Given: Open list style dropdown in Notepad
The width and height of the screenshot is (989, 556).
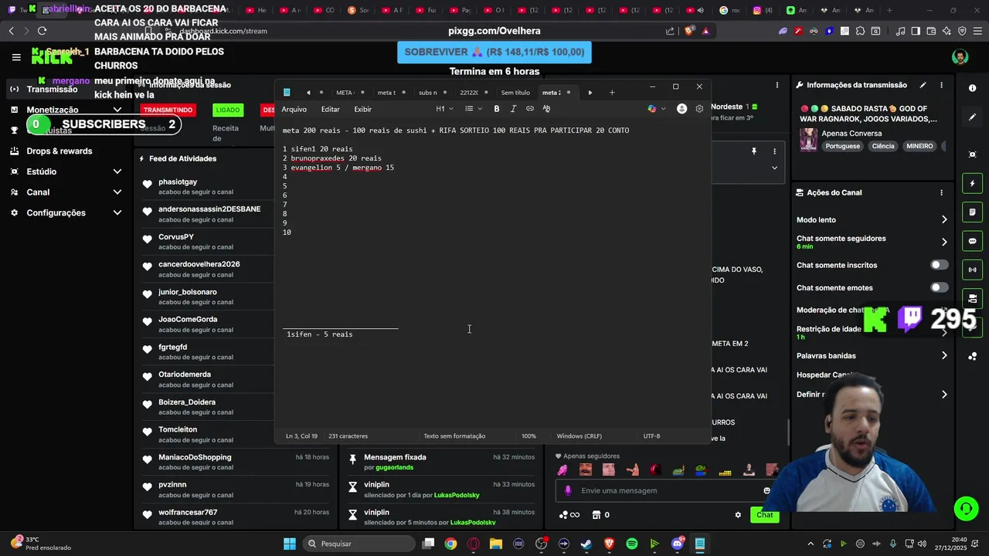Looking at the screenshot, I should [x=474, y=109].
